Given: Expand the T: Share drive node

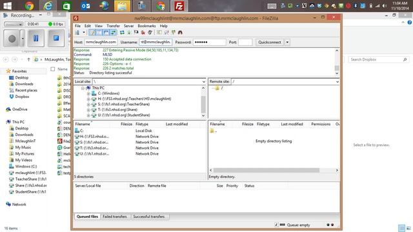Looking at the screenshot, I should pyautogui.click(x=88, y=110).
